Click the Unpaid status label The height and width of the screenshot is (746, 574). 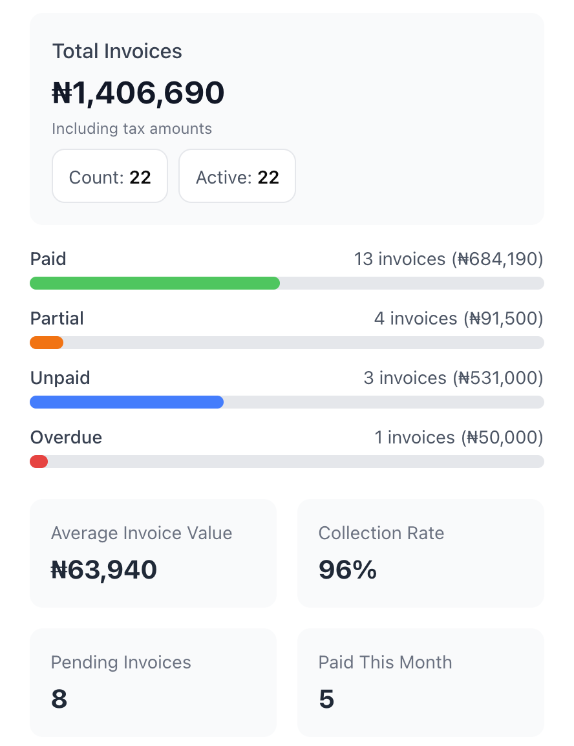point(60,378)
